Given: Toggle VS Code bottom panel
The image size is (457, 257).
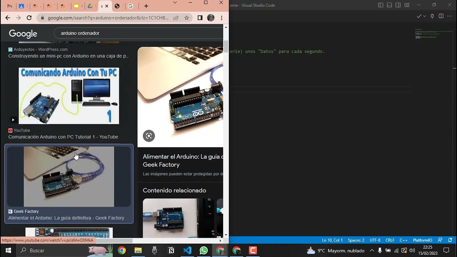Looking at the screenshot, I should tap(390, 5).
